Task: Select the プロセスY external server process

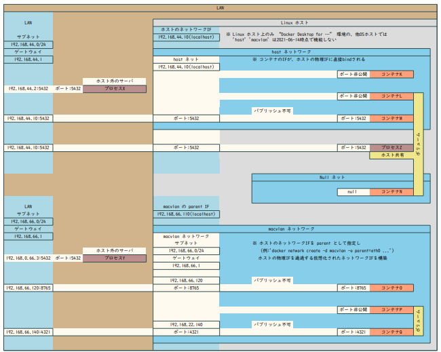Action: 115,258
